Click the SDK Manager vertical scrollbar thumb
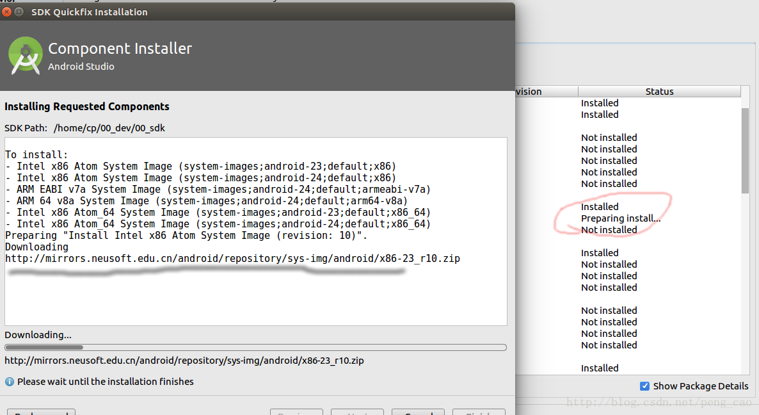The image size is (759, 415). [x=745, y=151]
